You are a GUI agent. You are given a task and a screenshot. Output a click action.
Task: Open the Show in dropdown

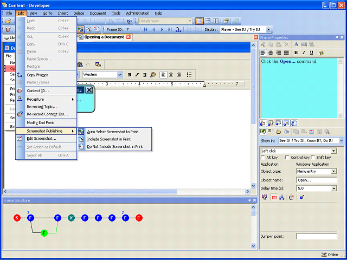point(341,140)
